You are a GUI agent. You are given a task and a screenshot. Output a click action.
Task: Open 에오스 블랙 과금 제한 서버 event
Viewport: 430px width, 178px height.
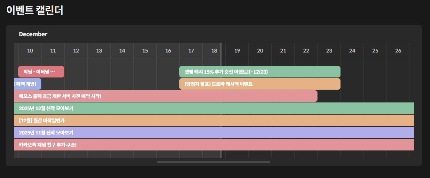click(x=165, y=96)
